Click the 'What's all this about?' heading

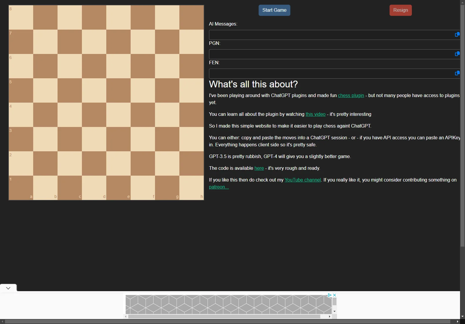click(253, 84)
